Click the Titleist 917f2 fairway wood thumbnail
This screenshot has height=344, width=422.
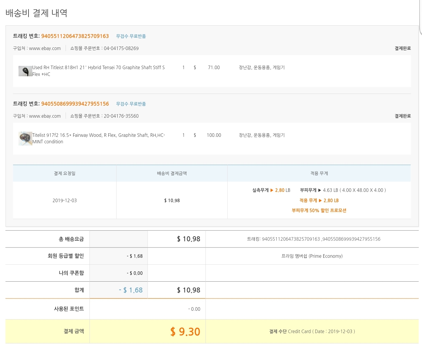25,138
